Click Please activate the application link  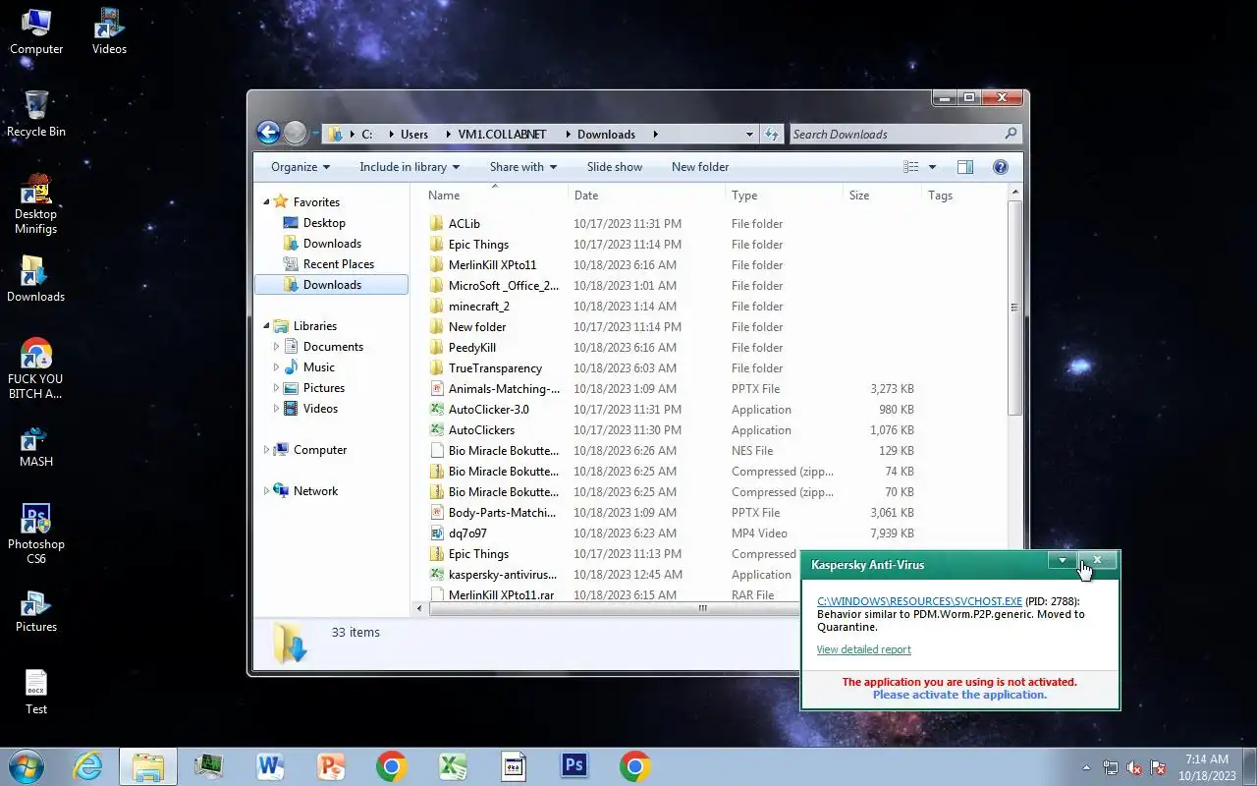click(x=959, y=695)
